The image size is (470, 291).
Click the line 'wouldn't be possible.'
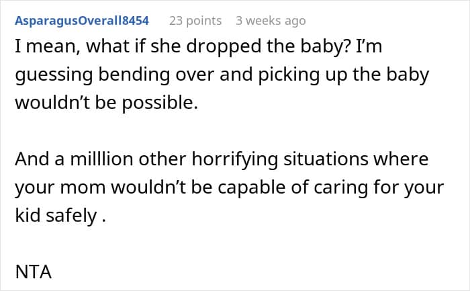coord(106,103)
